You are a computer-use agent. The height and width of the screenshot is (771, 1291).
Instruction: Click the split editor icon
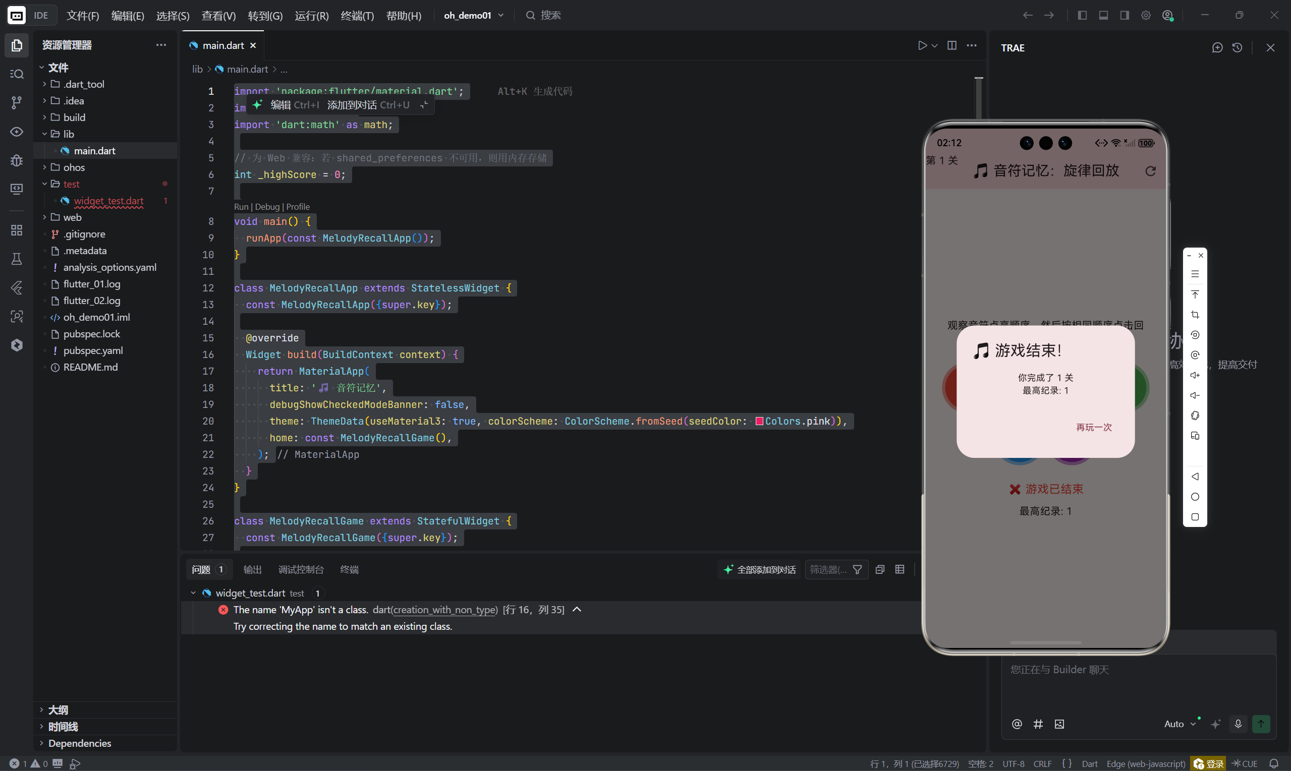click(x=951, y=46)
